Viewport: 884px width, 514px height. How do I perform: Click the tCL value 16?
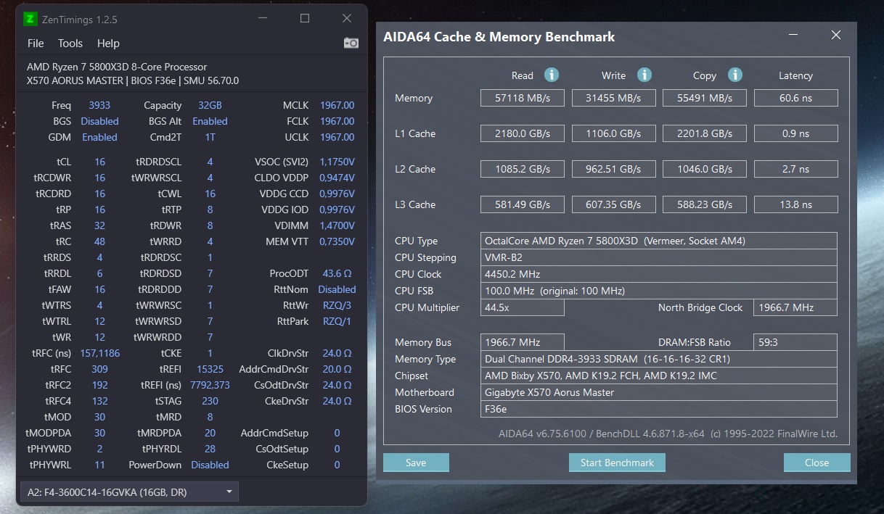[99, 162]
